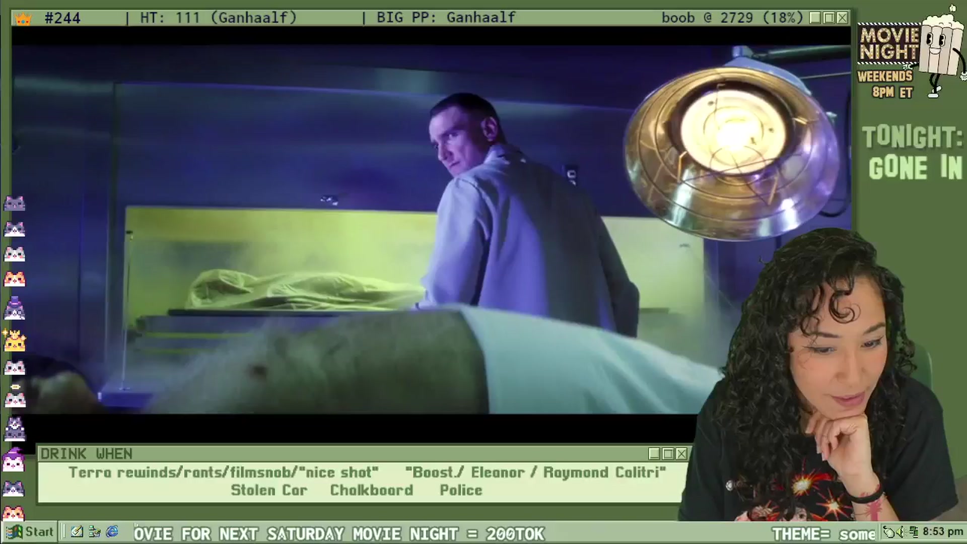Click the 8:53 pm system clock
The width and height of the screenshot is (967, 544).
[x=942, y=532]
